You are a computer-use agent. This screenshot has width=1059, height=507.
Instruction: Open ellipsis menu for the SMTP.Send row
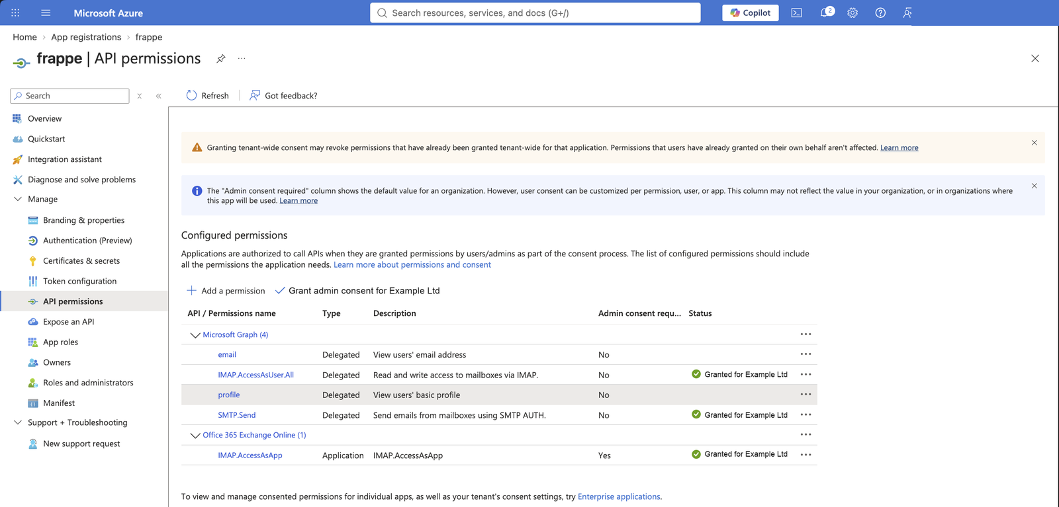[x=806, y=414]
